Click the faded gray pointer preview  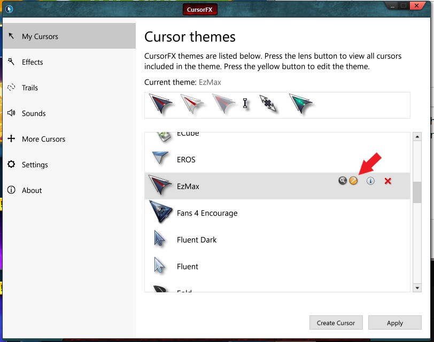pos(223,104)
